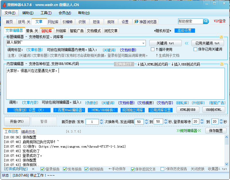Image resolution: width=230 pixels, height=180 pixels.
Task: Open the 设置 settings panel
Action: point(125,22)
